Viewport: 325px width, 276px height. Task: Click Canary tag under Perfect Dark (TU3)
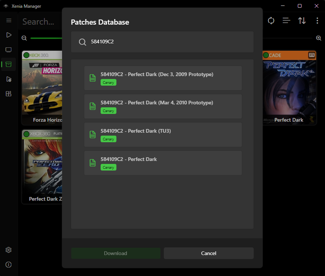pos(108,139)
